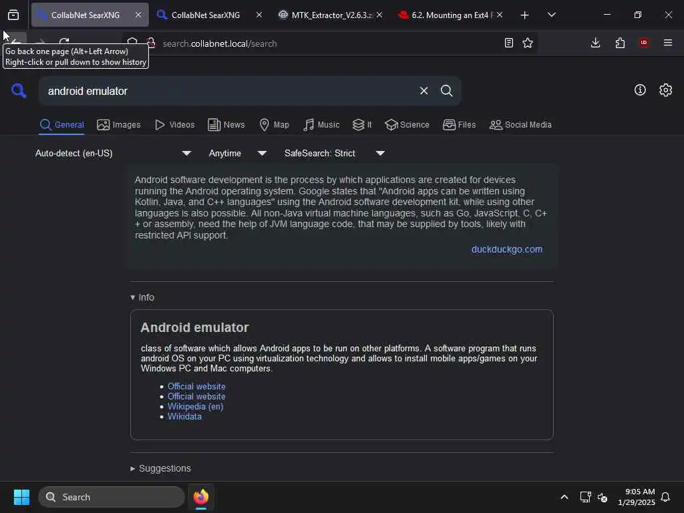Click the Windows taskbar Search box
Viewport: 684px width, 513px height.
112,497
